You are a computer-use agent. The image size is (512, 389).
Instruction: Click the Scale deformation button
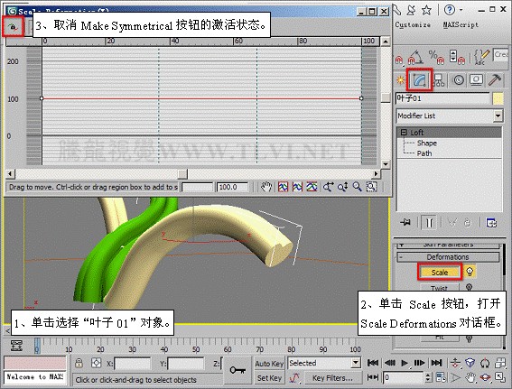440,273
